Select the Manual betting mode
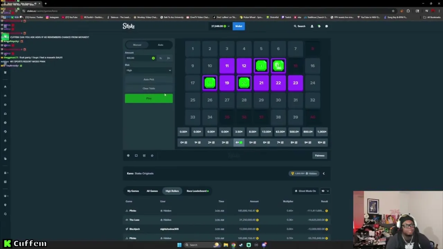Screen dimensions: 443x249 coord(137,45)
